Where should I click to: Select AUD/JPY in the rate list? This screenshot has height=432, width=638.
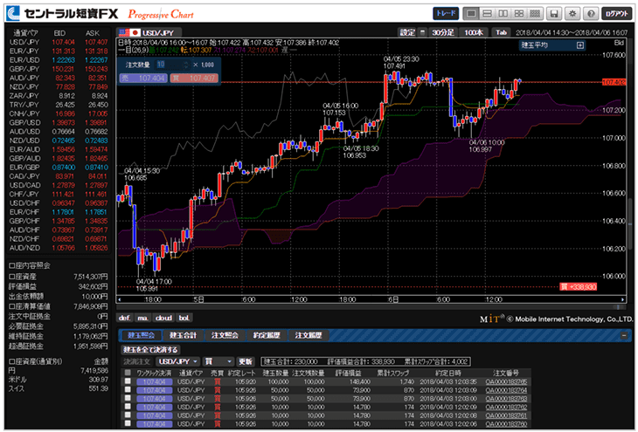point(59,78)
